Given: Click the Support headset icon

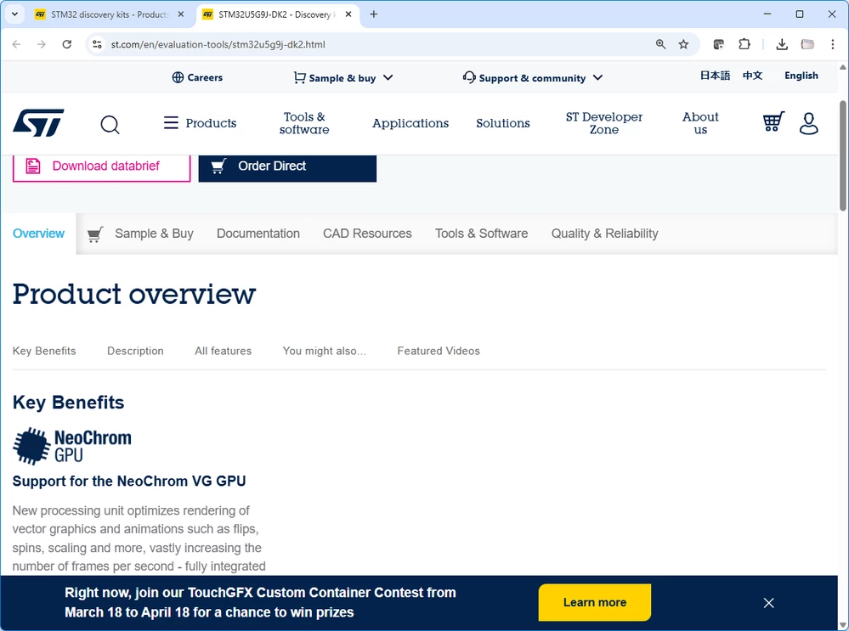Looking at the screenshot, I should (x=469, y=77).
